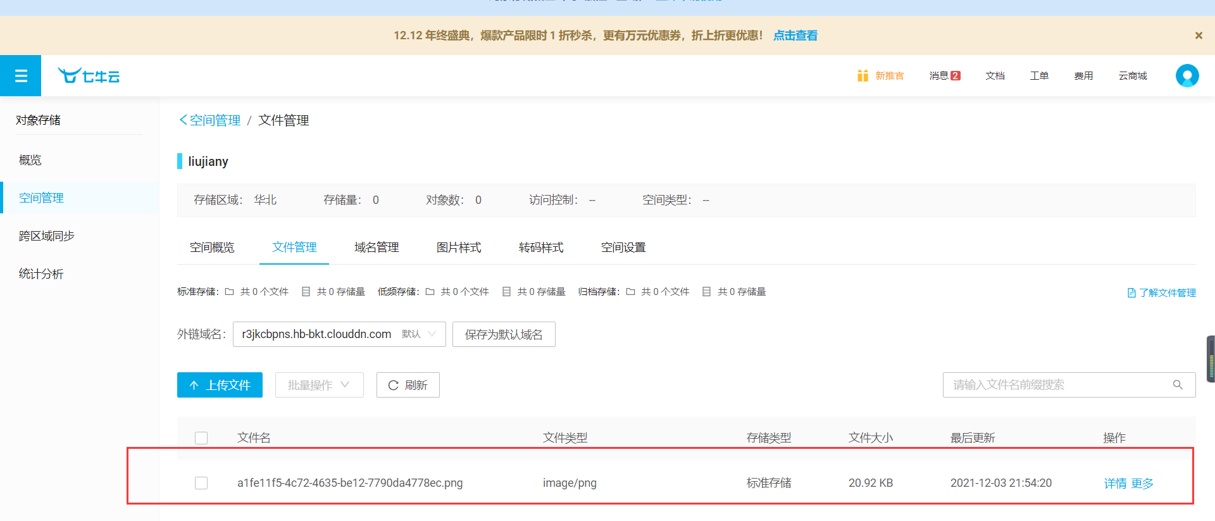Select the a1fe11f5 png file checkbox
Image resolution: width=1215 pixels, height=521 pixels.
point(201,483)
